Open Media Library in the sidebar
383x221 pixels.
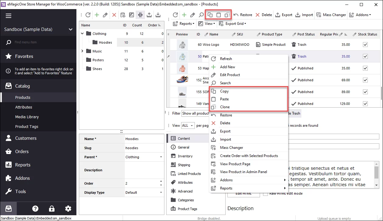27,117
